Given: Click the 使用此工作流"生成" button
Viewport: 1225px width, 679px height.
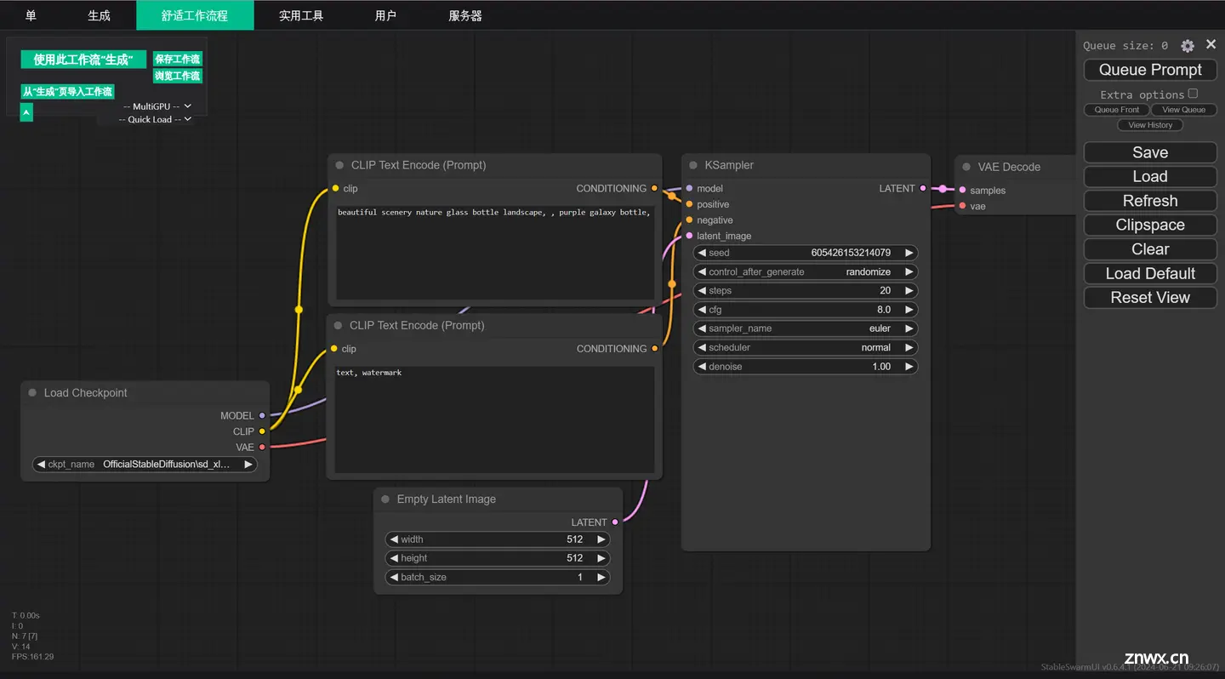Looking at the screenshot, I should tap(83, 60).
